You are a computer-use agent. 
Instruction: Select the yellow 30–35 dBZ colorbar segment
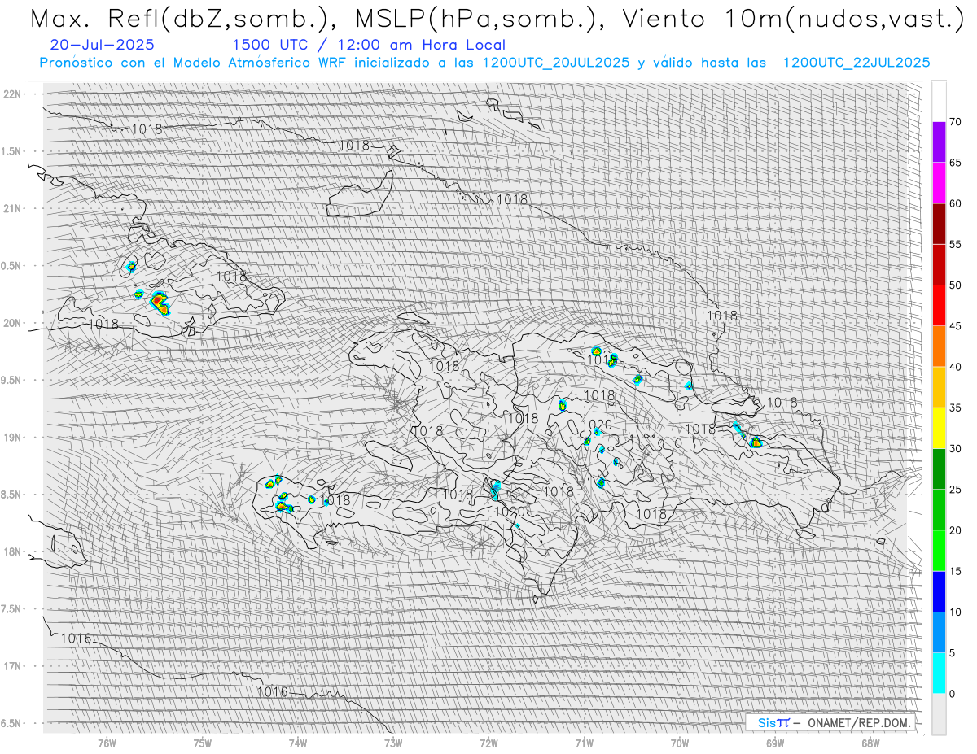[x=939, y=428]
